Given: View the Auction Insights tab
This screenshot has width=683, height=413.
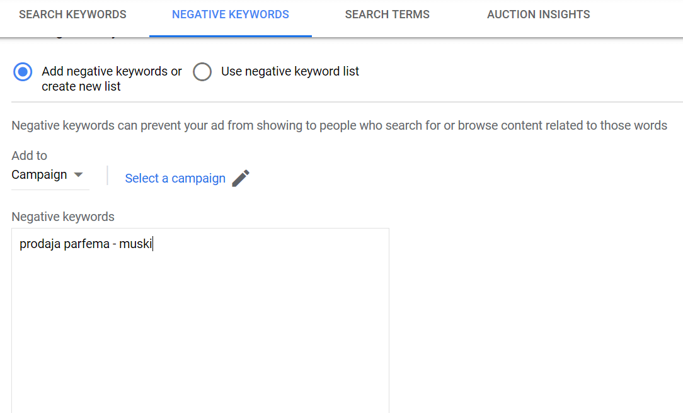Looking at the screenshot, I should [x=538, y=14].
